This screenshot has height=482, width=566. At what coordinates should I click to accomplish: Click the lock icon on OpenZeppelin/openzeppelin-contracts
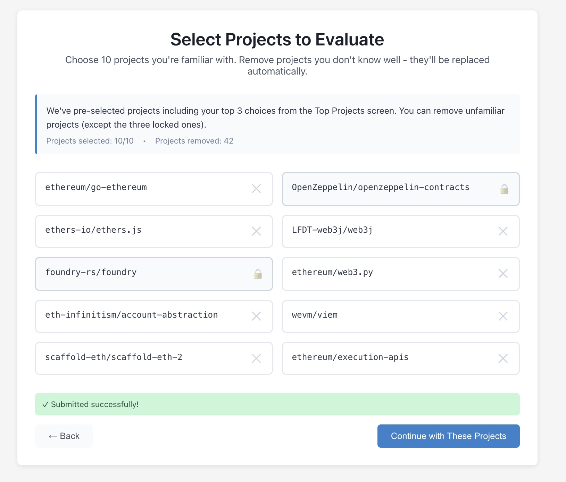(x=504, y=189)
